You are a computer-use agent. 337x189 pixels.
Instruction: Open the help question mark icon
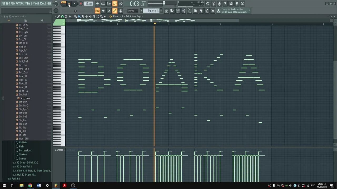click(x=225, y=3)
